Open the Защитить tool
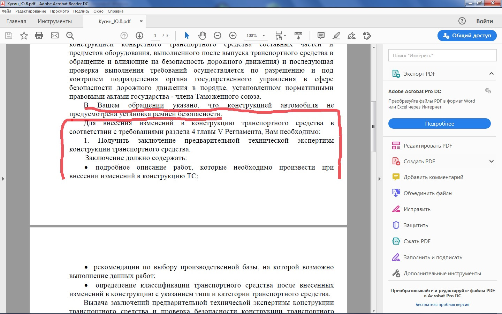The height and width of the screenshot is (314, 502). coord(410,225)
